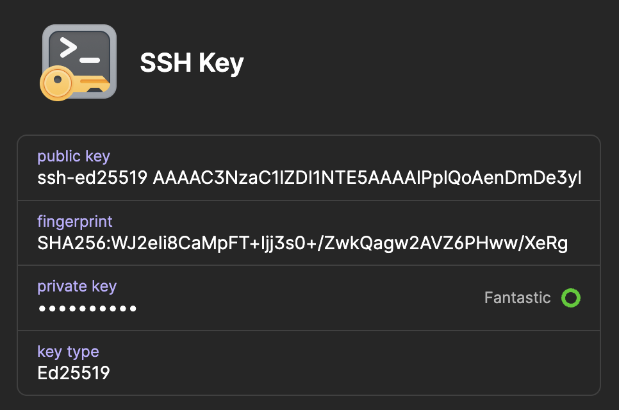Click the terminal prompt symbol in the icon
The height and width of the screenshot is (410, 619).
tap(68, 49)
